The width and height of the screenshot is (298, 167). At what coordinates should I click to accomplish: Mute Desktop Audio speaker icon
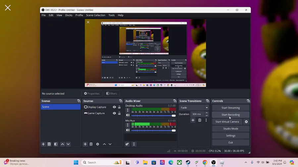coord(128,115)
